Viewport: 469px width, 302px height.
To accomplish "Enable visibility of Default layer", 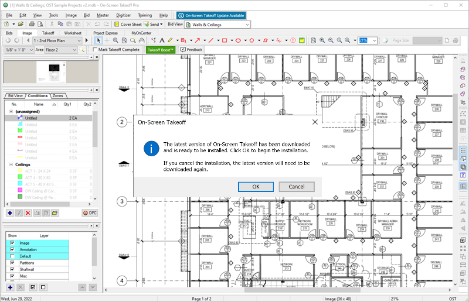I will pyautogui.click(x=12, y=256).
